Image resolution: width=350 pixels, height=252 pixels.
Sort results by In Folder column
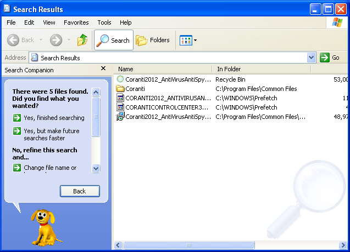[x=261, y=69]
